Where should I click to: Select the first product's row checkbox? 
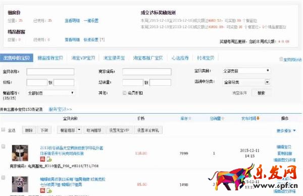pos(4,146)
